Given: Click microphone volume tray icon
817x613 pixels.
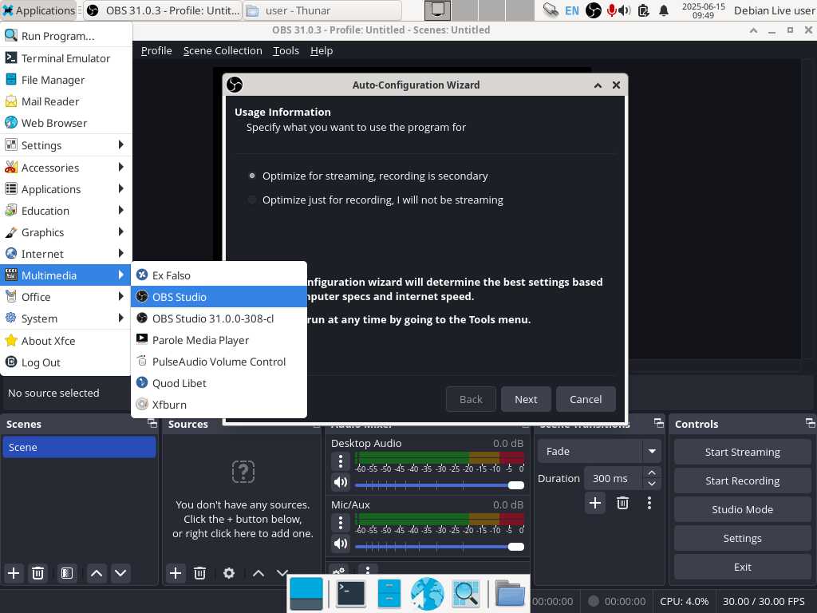Looking at the screenshot, I should tap(618, 10).
